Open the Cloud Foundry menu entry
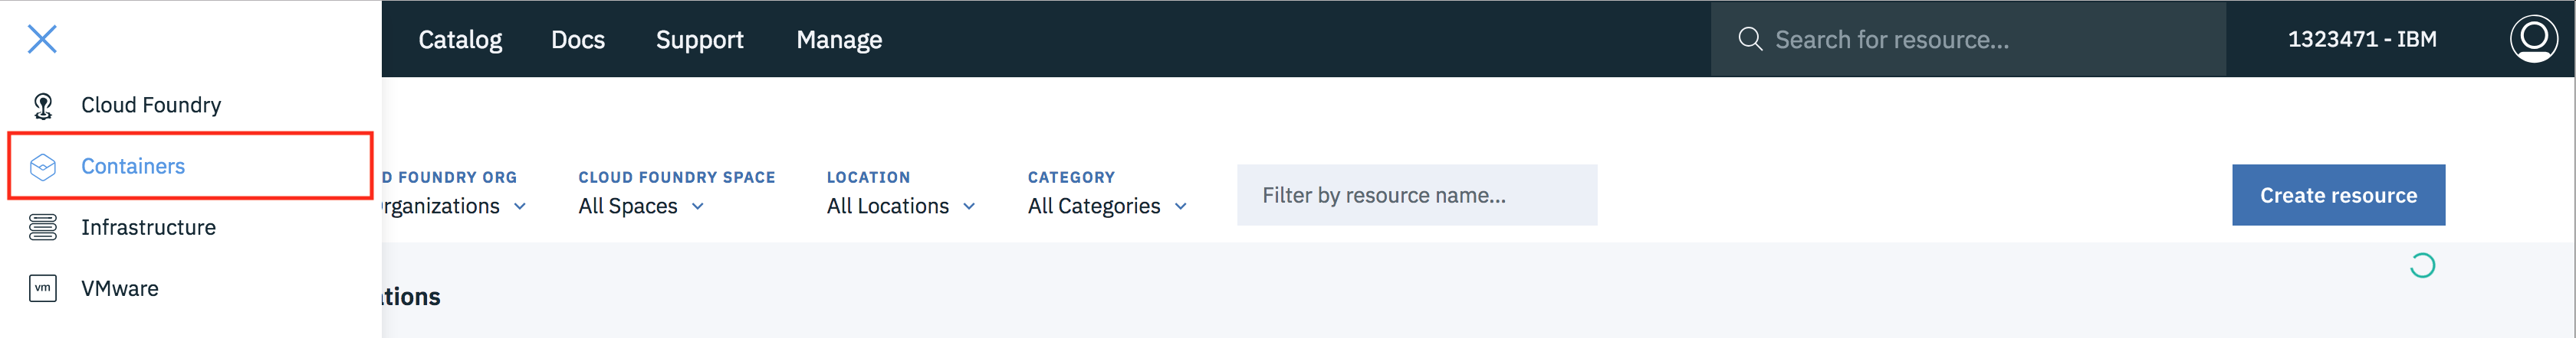Screen dimensions: 2576x338 (x=151, y=106)
